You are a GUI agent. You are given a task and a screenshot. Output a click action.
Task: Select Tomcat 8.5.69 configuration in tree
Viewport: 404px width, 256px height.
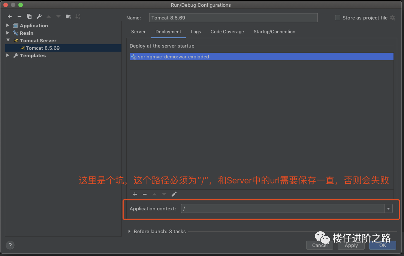click(63, 48)
